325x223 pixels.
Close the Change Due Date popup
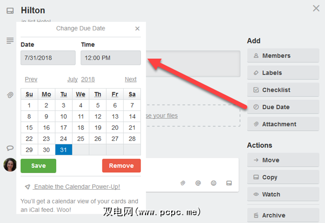(137, 29)
